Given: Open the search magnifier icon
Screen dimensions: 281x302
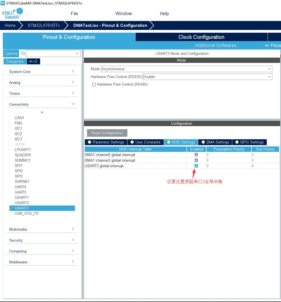Looking at the screenshot, I should pyautogui.click(x=23, y=53).
